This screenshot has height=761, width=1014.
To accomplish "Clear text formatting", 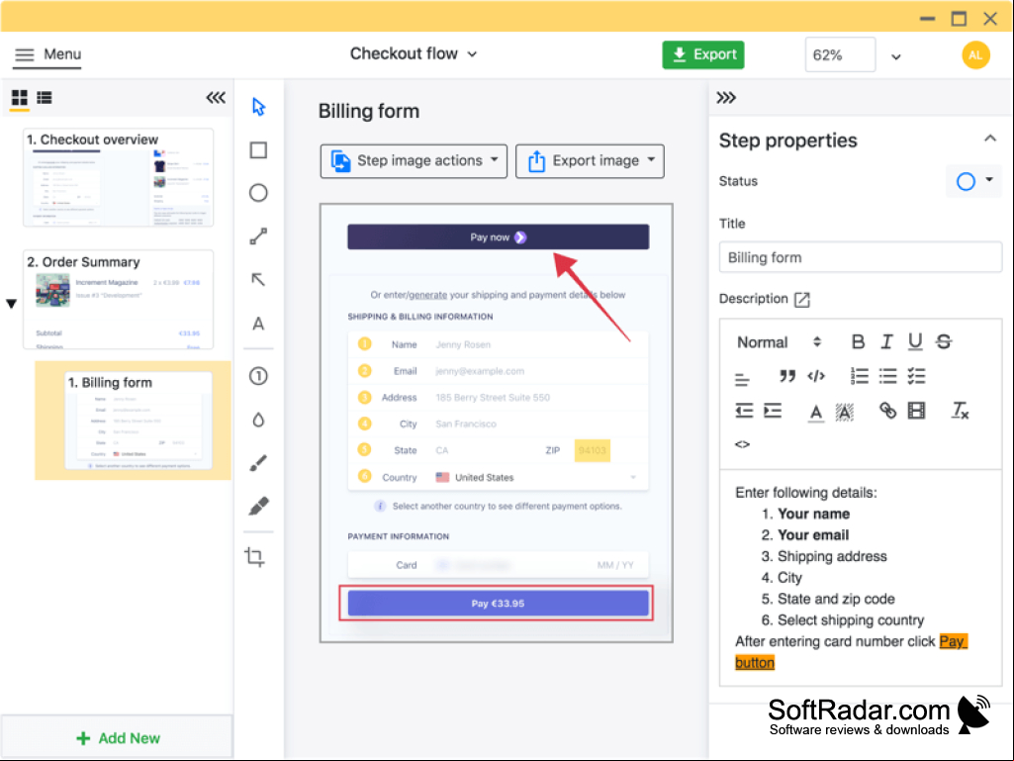I will [960, 411].
